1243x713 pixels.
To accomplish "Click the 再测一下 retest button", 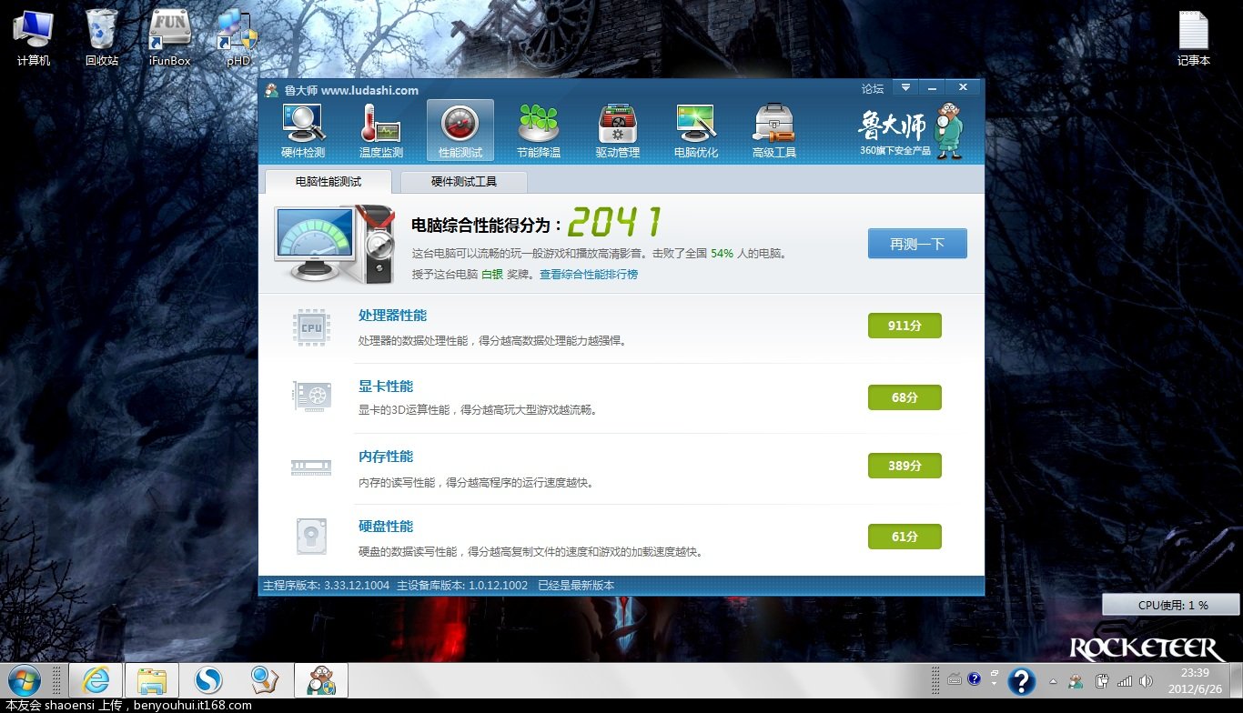I will (917, 244).
